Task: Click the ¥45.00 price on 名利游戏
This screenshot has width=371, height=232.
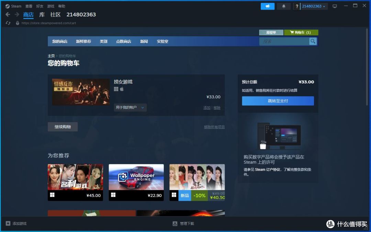Action: pos(93,195)
